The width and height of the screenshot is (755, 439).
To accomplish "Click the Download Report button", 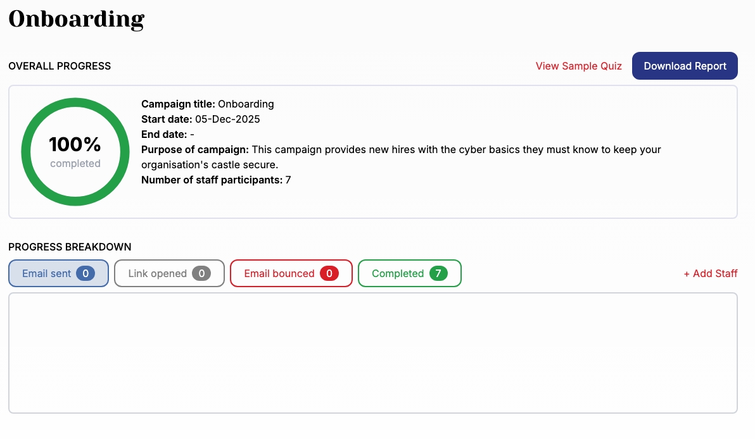I will pos(685,66).
